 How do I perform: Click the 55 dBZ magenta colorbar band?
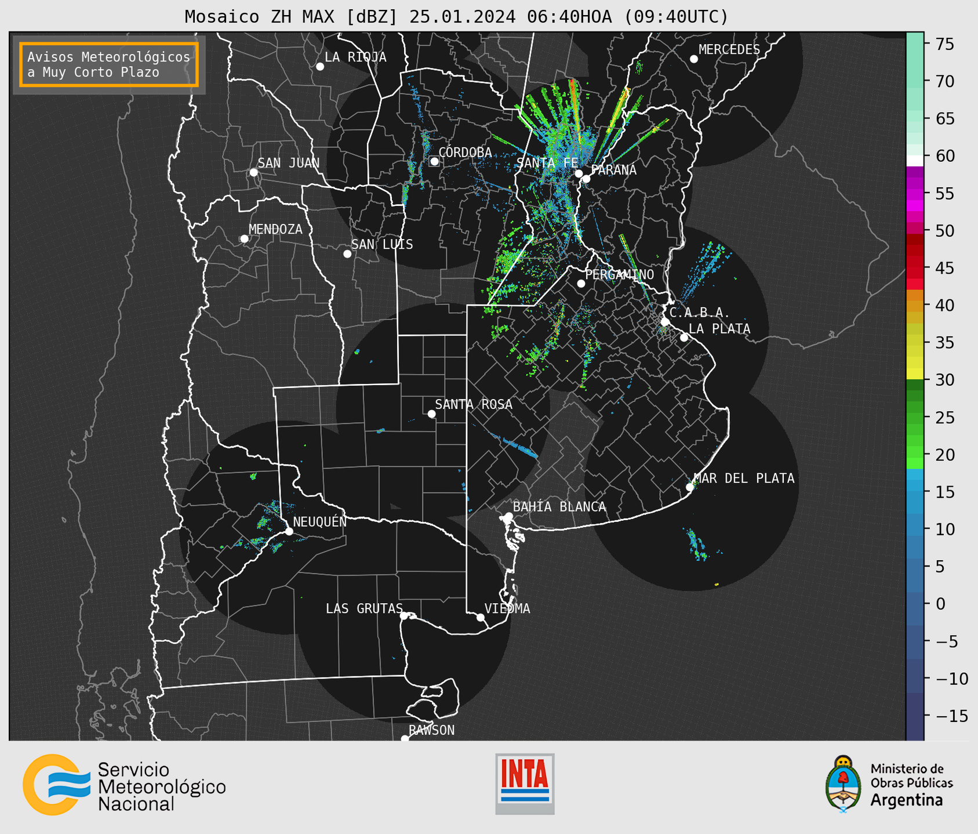point(915,194)
